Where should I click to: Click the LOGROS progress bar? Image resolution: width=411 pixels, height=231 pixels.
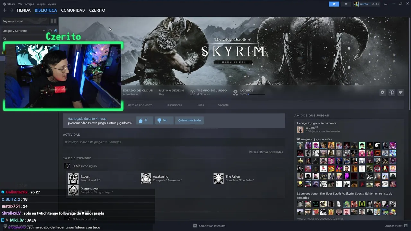pyautogui.click(x=257, y=94)
